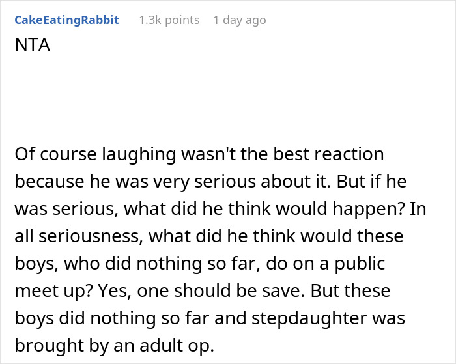Click the NTA verdict text
This screenshot has width=456, height=364.
tap(33, 45)
